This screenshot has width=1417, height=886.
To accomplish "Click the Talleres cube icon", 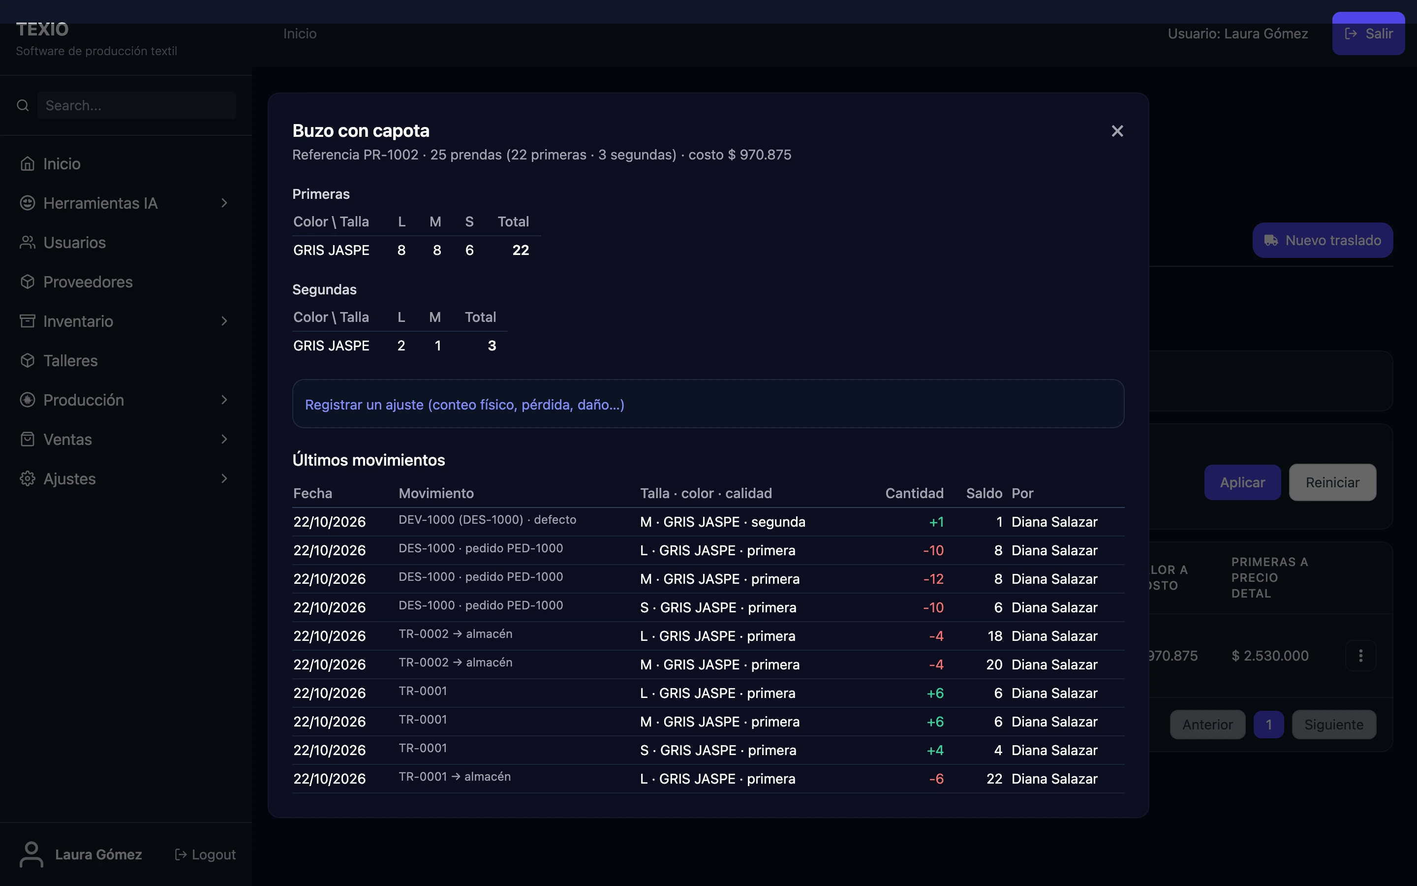I will tap(28, 360).
